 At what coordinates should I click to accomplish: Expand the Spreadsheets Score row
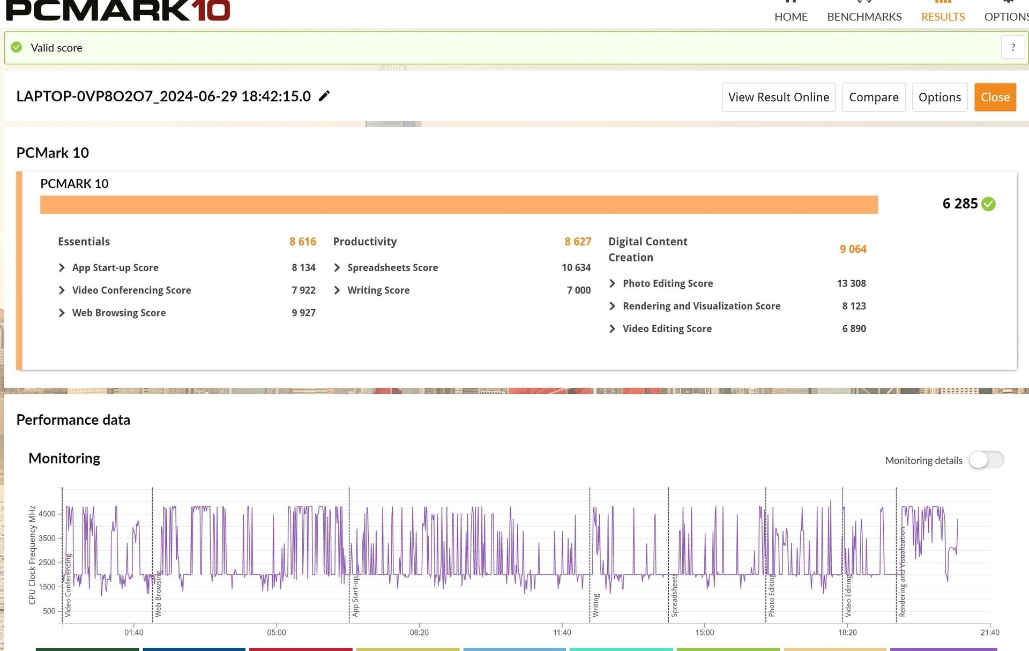[337, 267]
